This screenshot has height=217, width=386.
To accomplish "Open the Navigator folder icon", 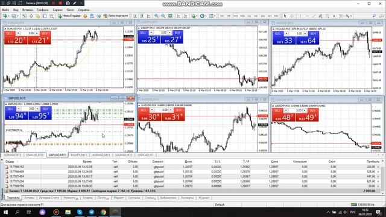I will click(37, 16).
